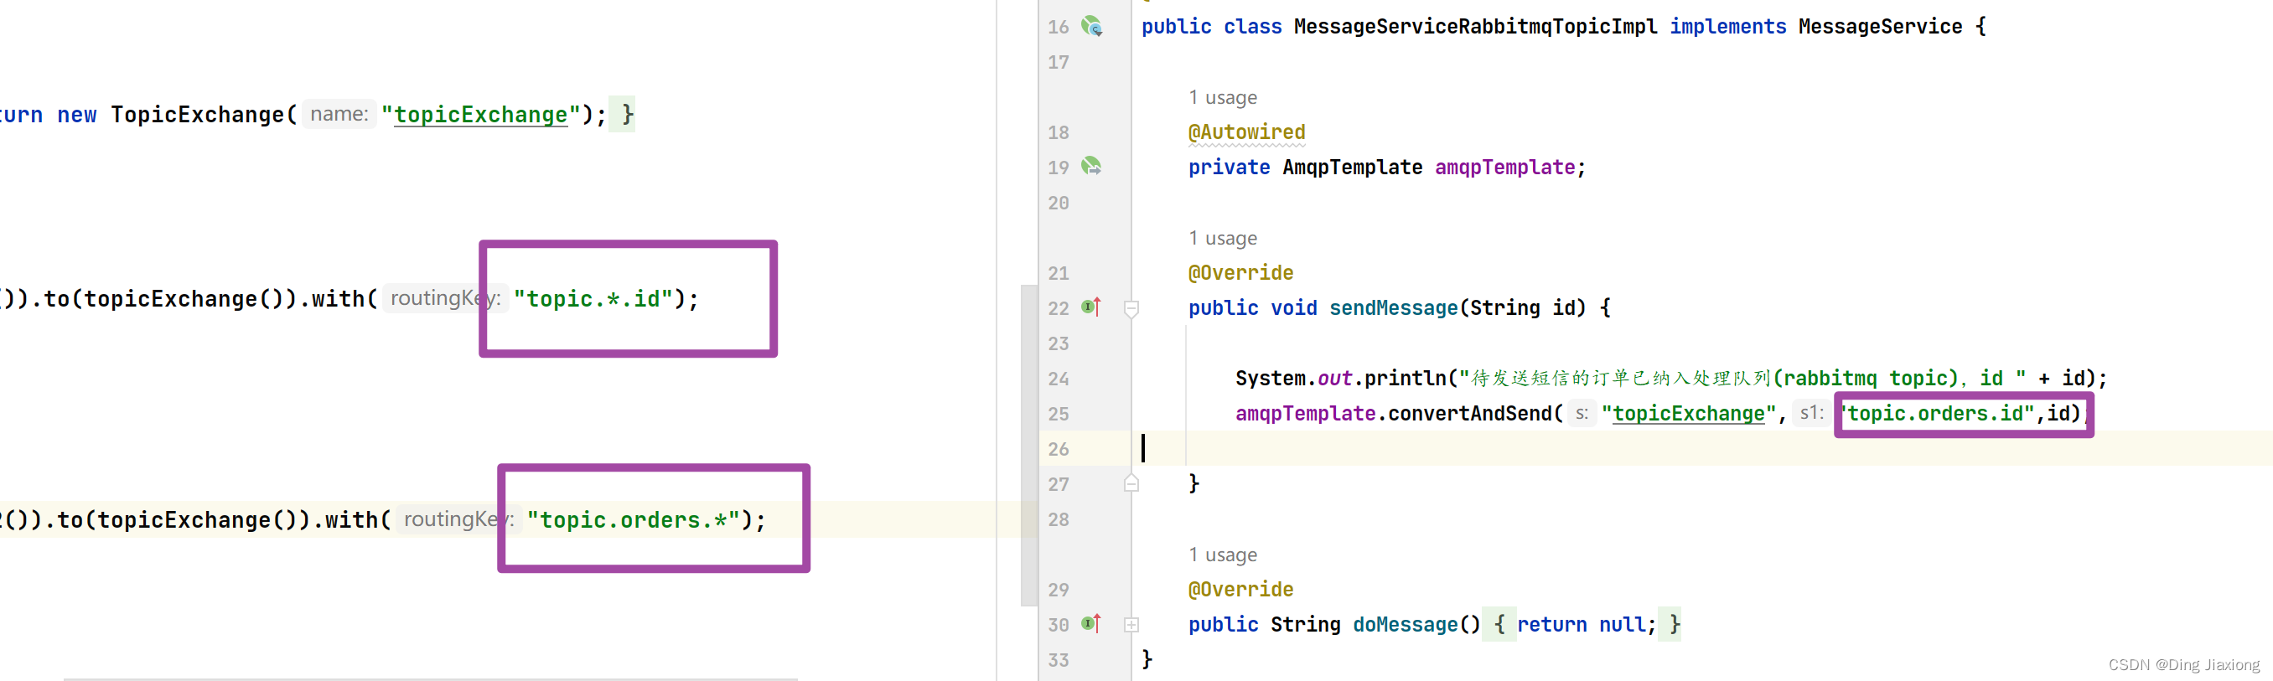Click the Spring bean gutter icon on line 16

click(1091, 27)
